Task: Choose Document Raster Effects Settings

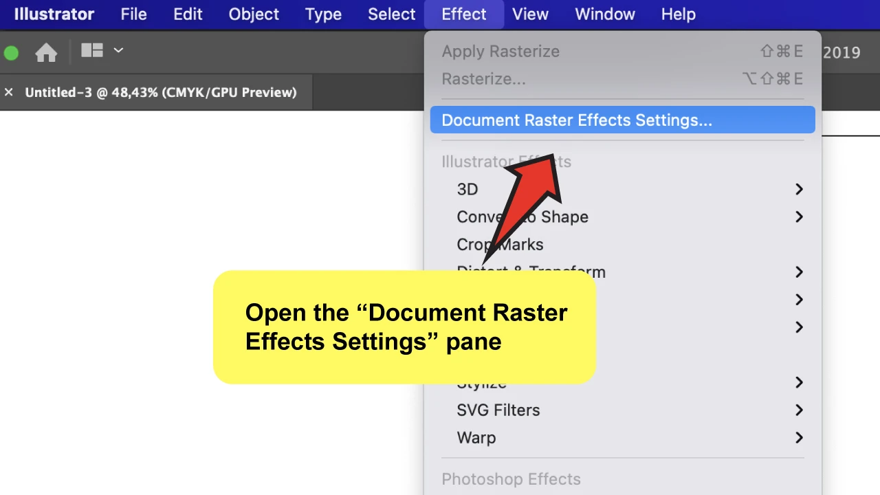Action: (x=623, y=120)
